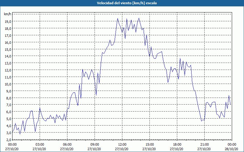Click the '13,0' y-axis label
This screenshot has width=244, height=152.
point(8,63)
